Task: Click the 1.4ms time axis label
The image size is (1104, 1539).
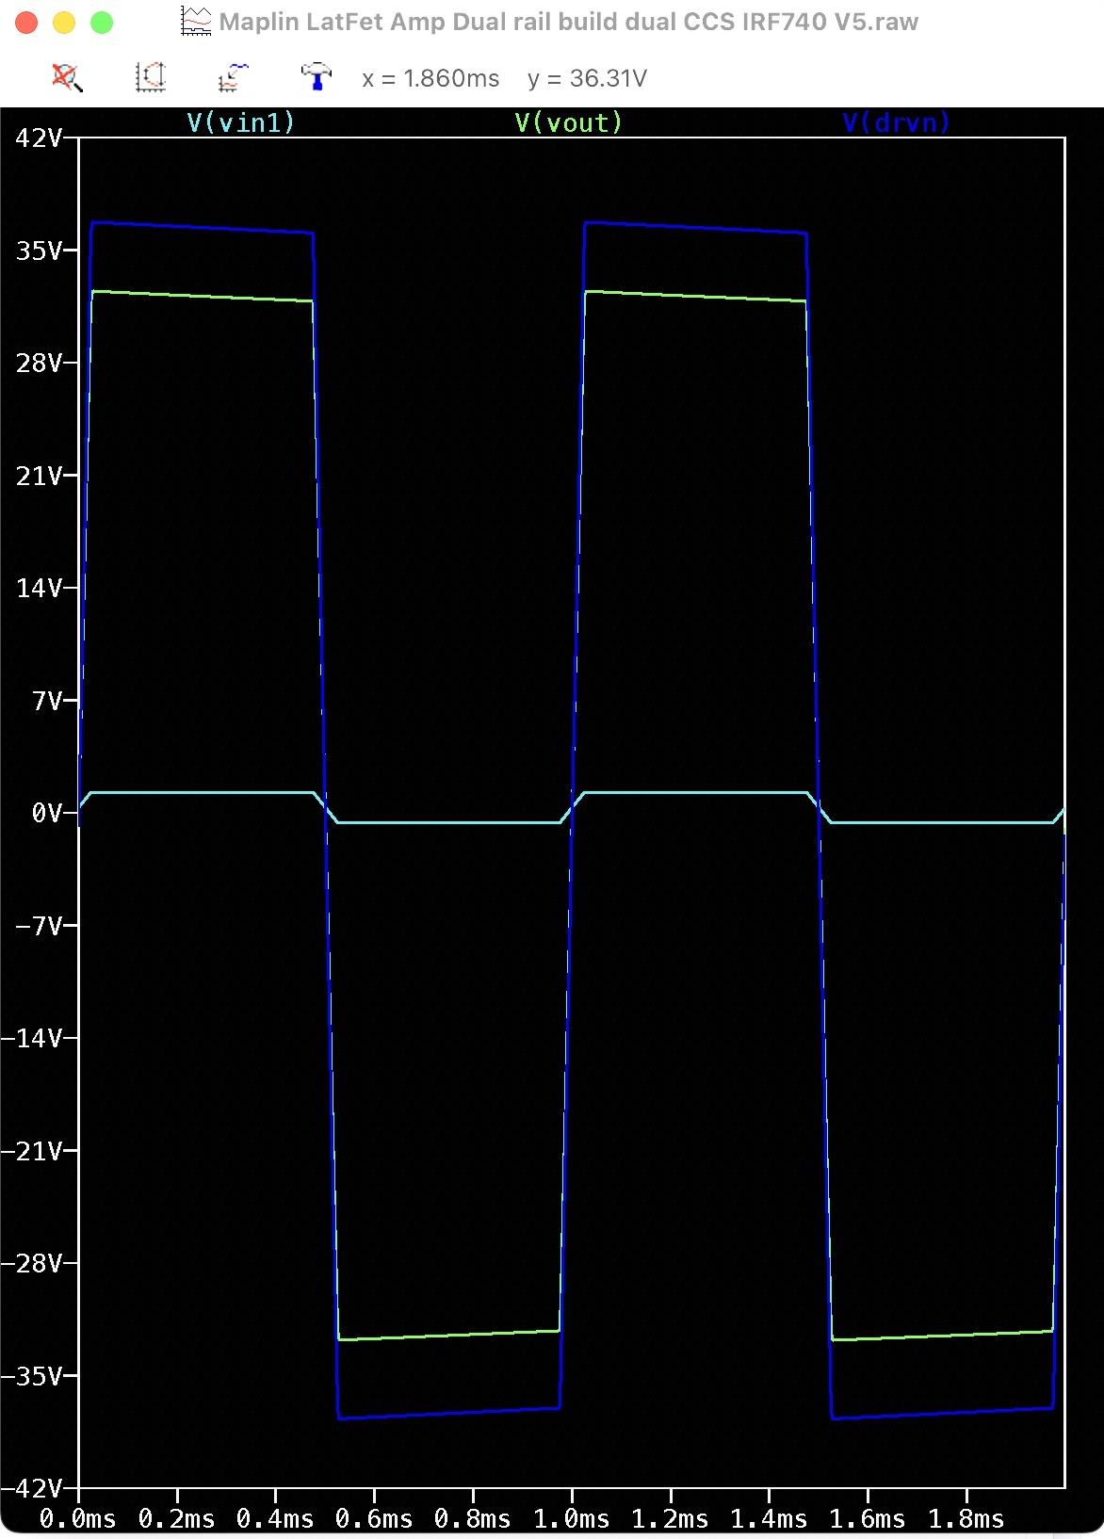Action: point(769,1519)
